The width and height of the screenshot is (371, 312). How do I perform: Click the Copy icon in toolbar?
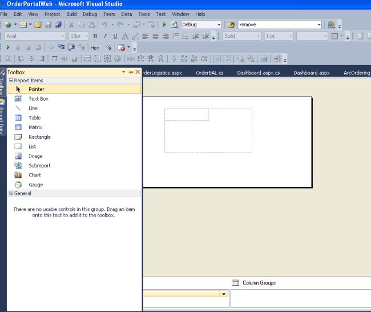point(81,25)
